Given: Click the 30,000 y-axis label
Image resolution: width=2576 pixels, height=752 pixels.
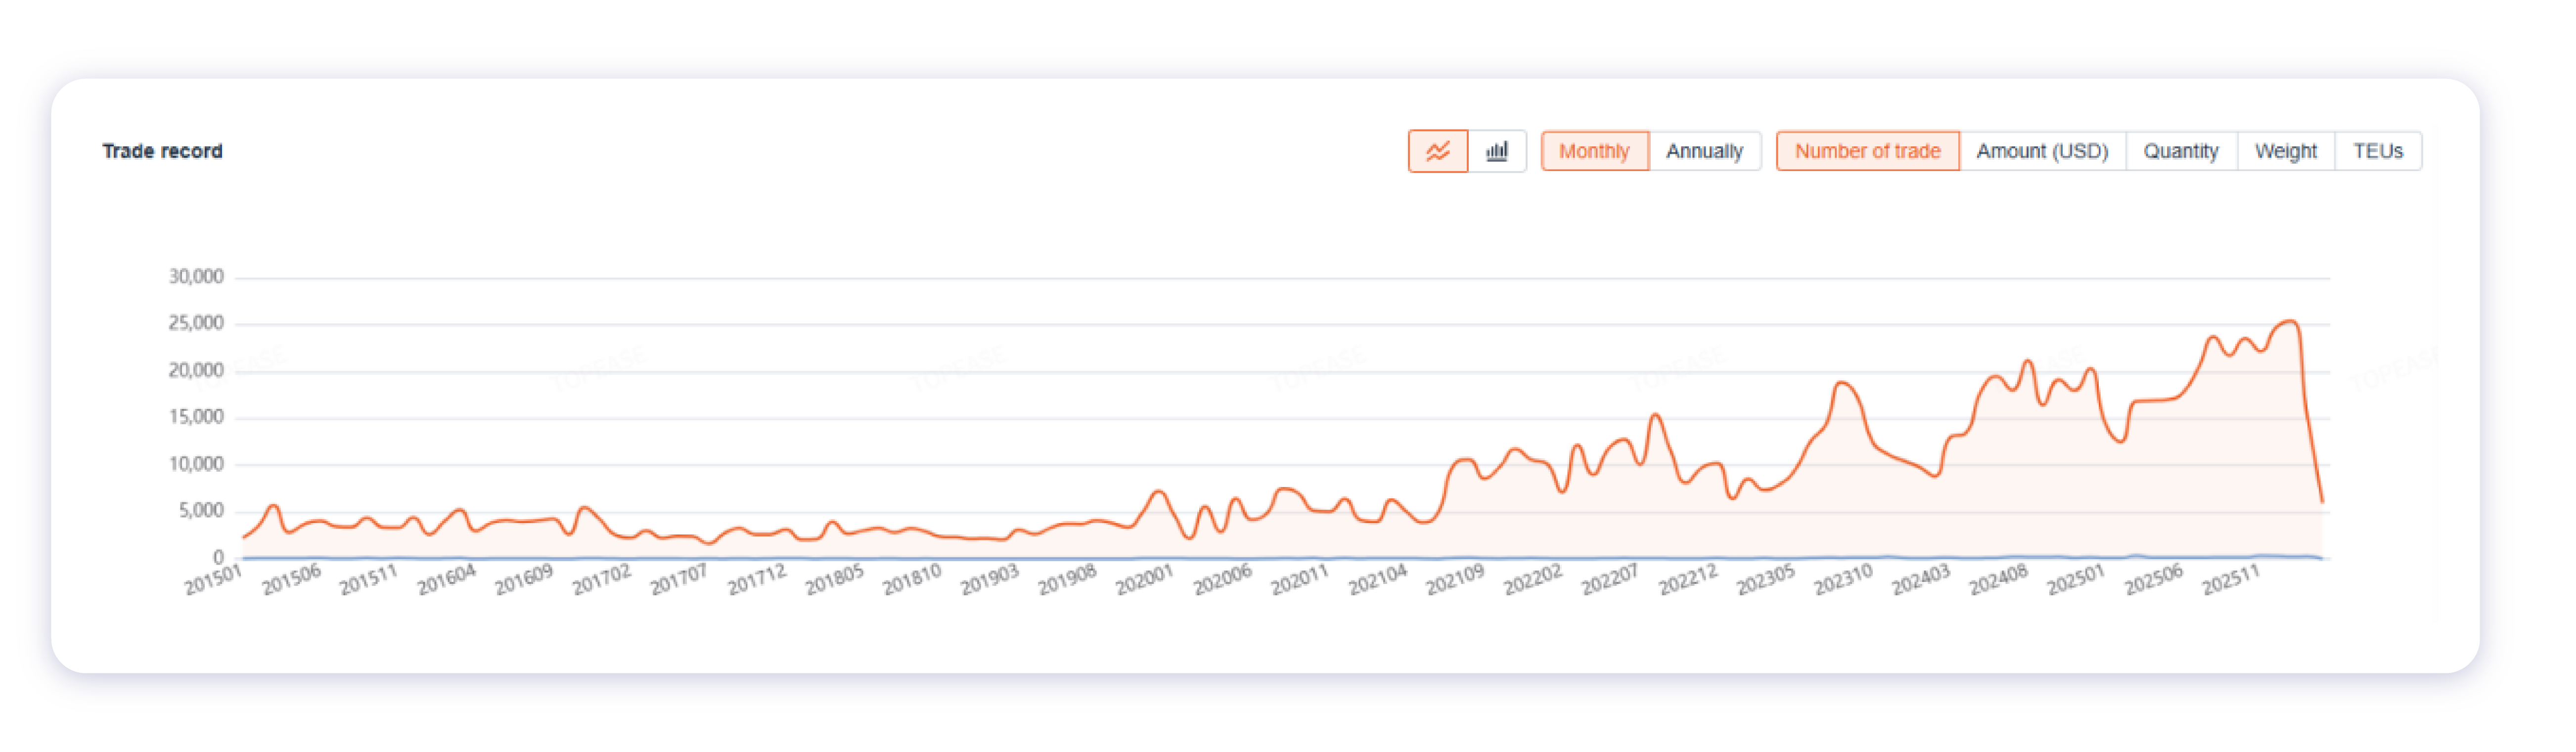Looking at the screenshot, I should pos(196,277).
